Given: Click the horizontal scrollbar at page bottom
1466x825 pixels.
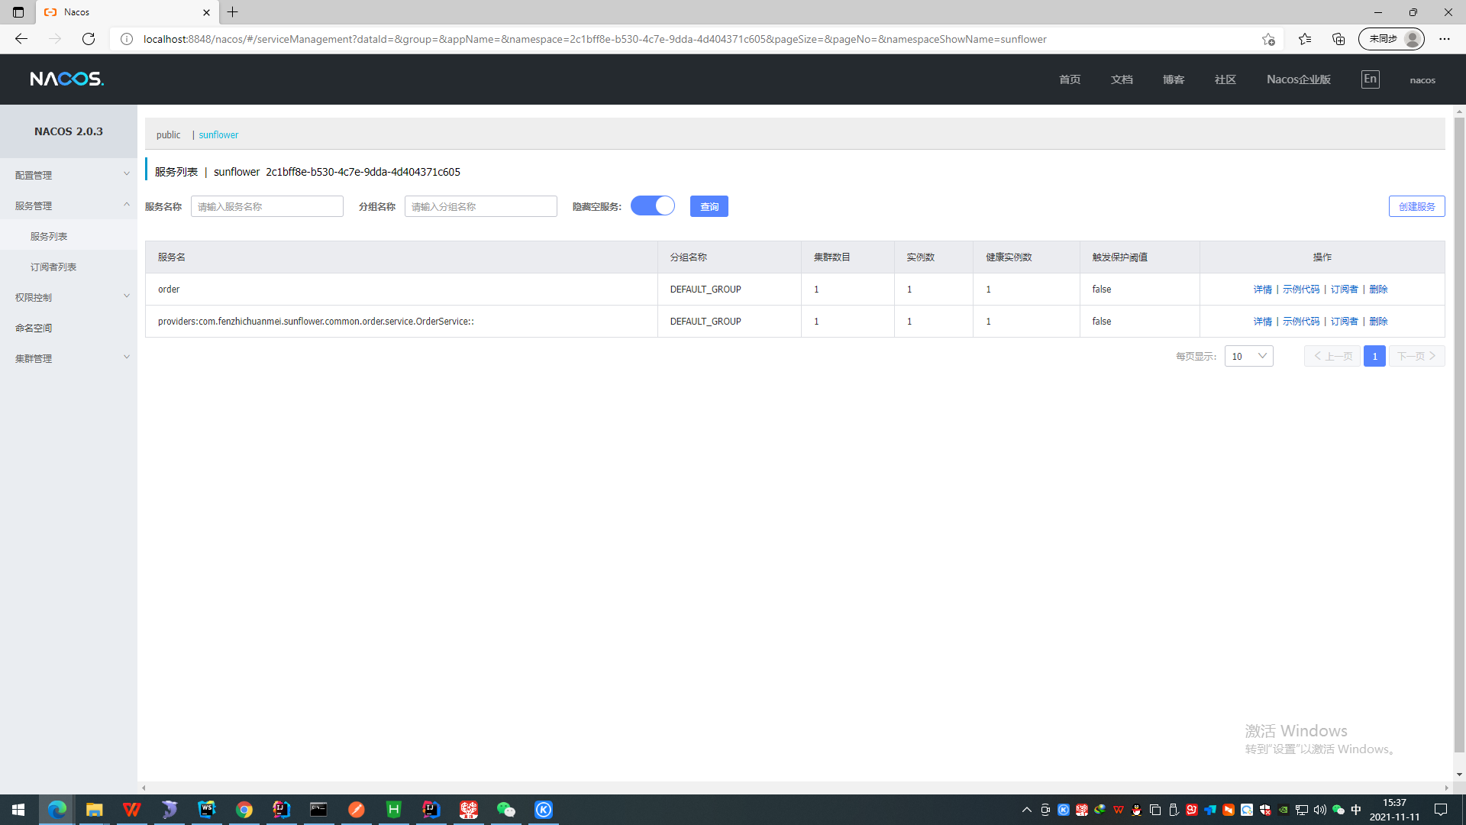Looking at the screenshot, I should pyautogui.click(x=794, y=788).
